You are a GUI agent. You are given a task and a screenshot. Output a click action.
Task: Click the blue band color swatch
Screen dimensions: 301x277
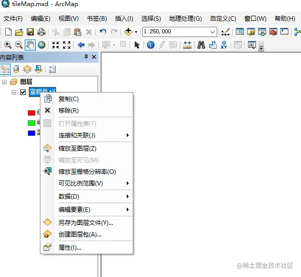[31, 133]
